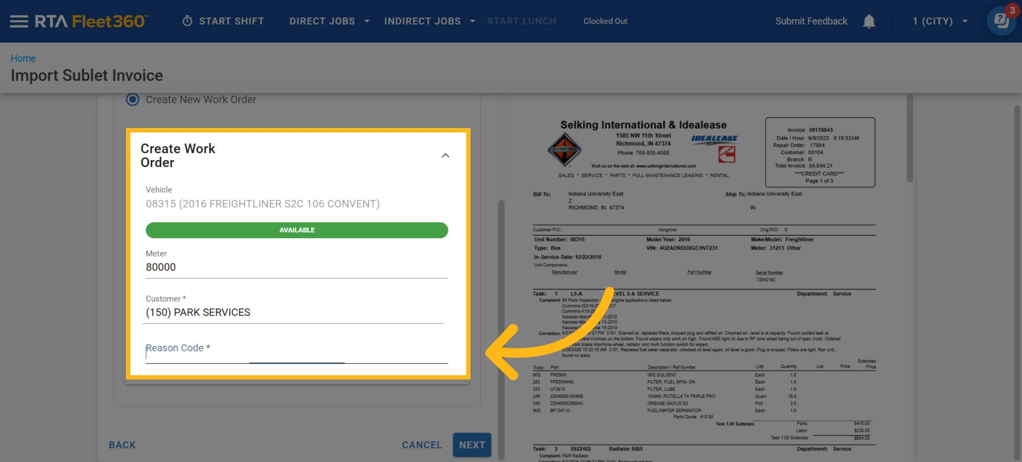Click the Start Shift stopwatch icon
This screenshot has width=1022, height=462.
pos(187,21)
